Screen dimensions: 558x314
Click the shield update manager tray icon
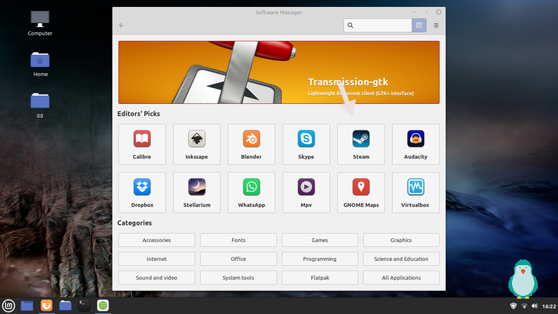coord(513,306)
